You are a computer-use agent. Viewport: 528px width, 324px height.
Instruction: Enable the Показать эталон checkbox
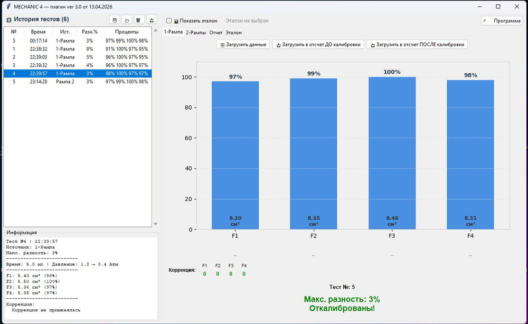[x=169, y=21]
